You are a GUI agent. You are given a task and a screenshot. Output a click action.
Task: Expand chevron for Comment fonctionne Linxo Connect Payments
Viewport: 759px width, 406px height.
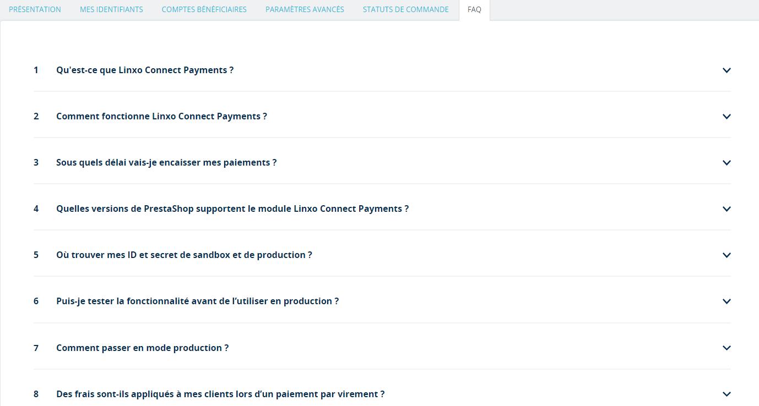[x=727, y=117]
